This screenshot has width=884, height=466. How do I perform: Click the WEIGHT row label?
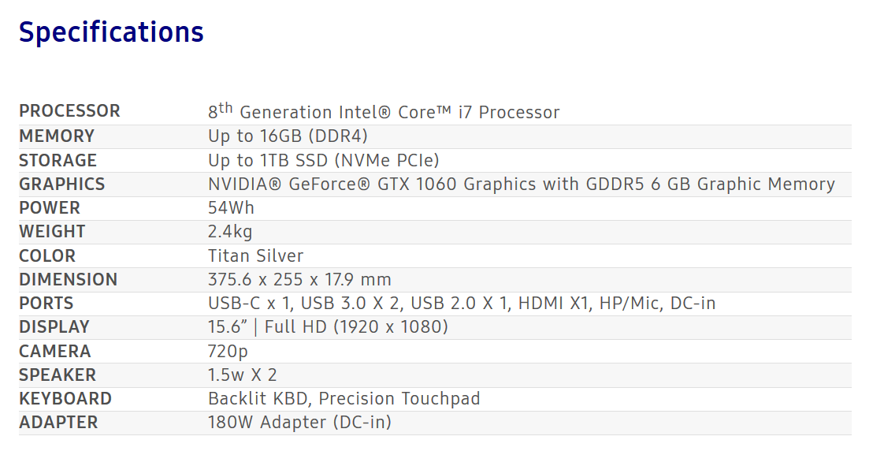coord(52,231)
